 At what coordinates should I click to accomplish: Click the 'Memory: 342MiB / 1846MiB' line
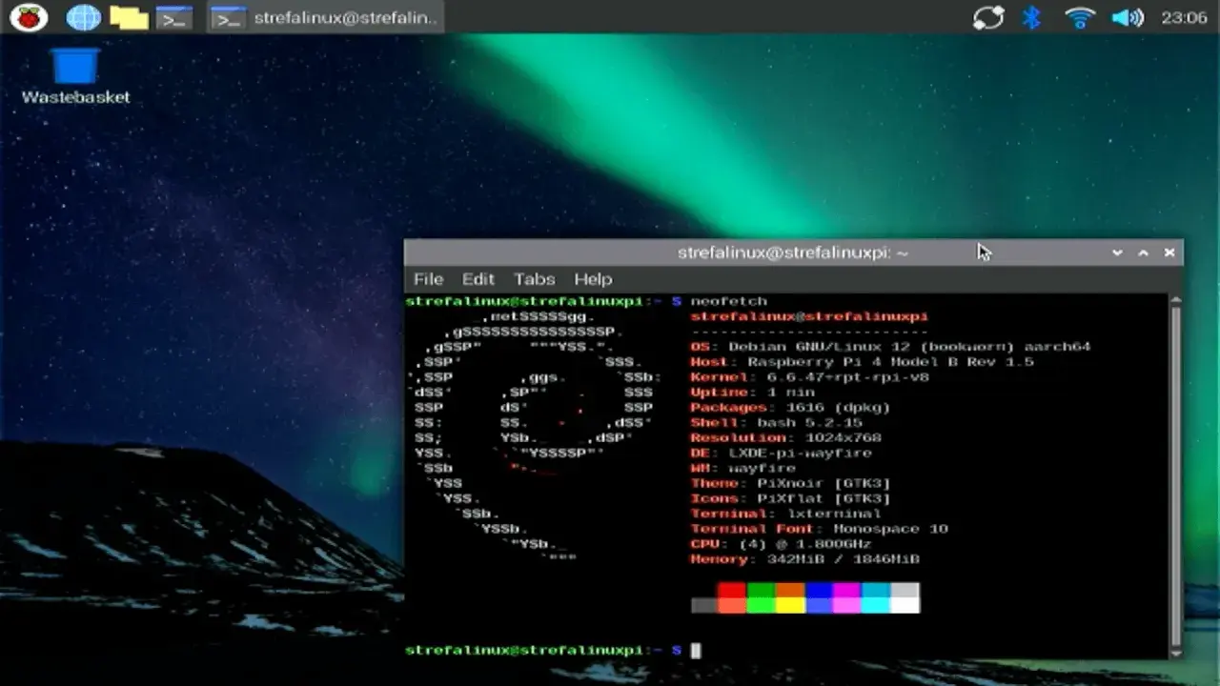tap(804, 559)
